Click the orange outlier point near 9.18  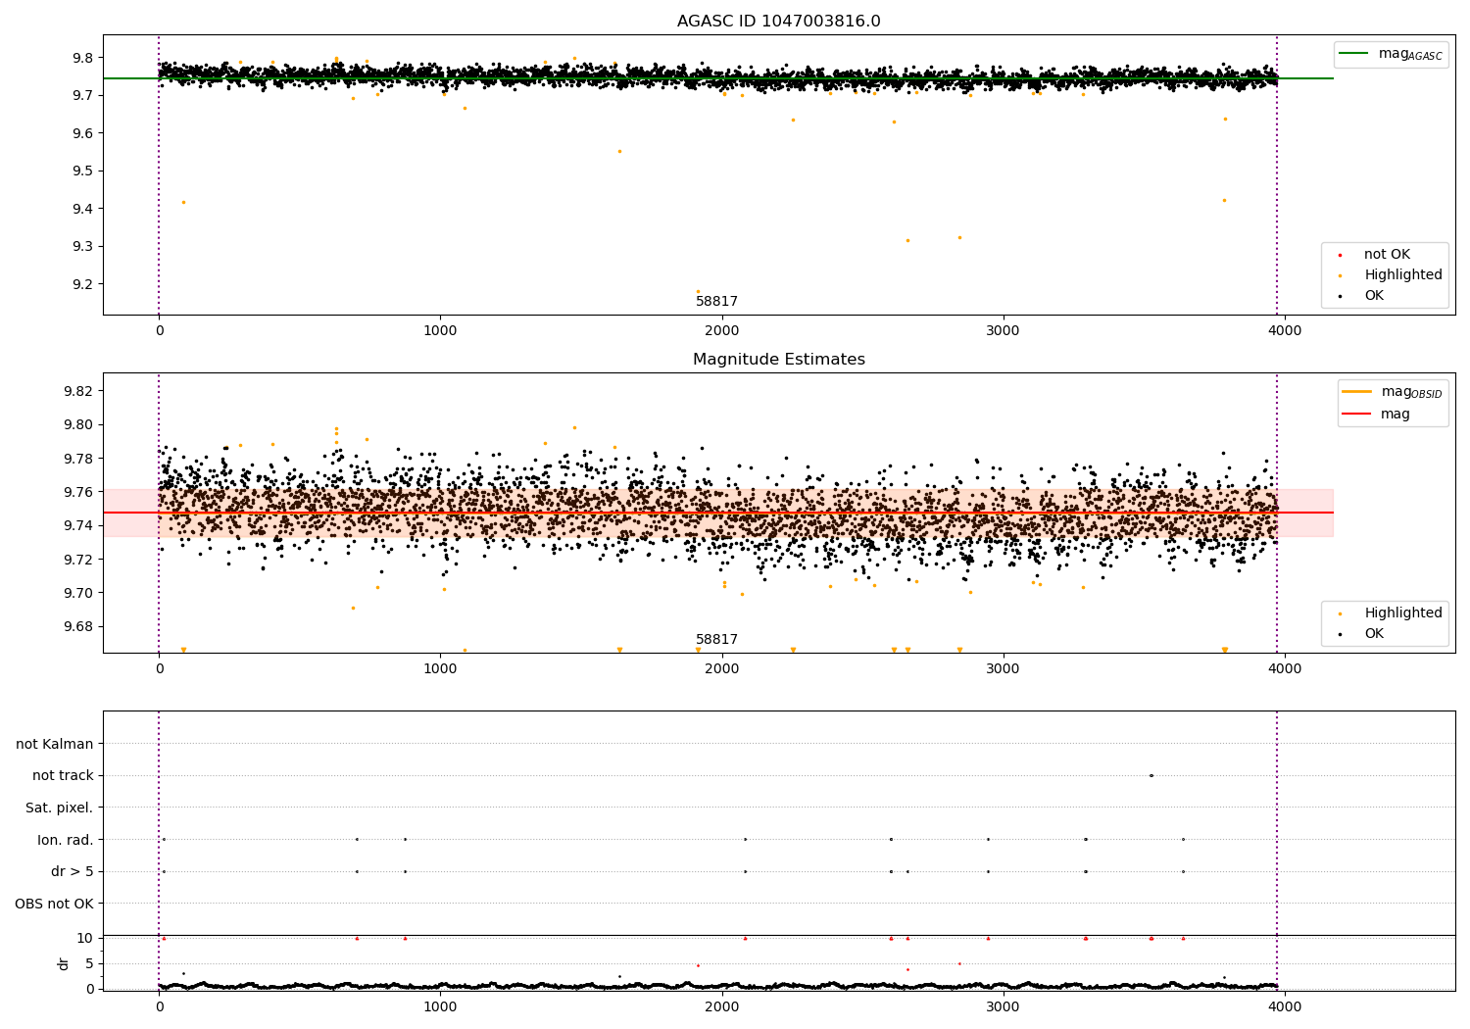point(698,291)
